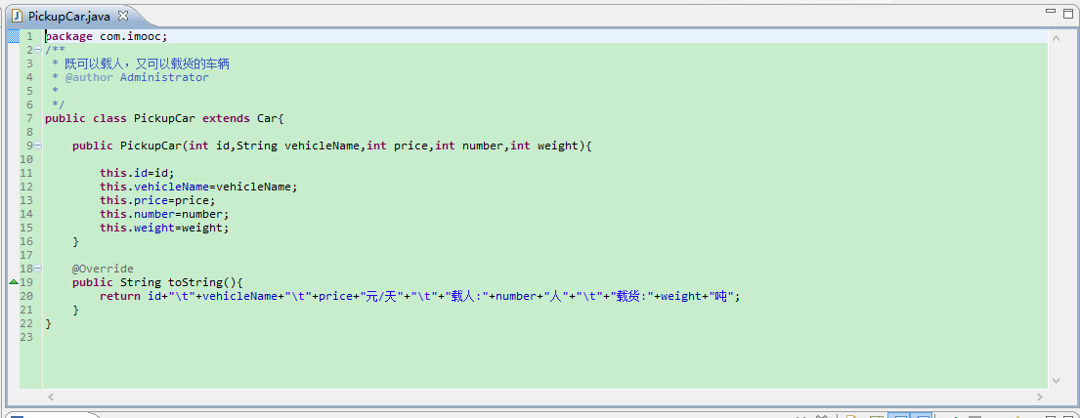Click 'public class PickupCar extends Car{' line

coord(164,118)
